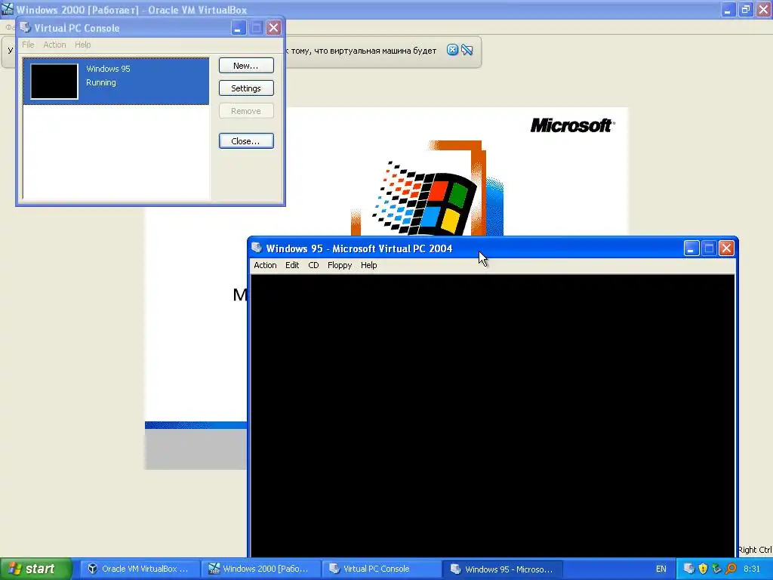Switch to Virtual PC Console taskbar button
Screen dimensions: 773x580
tap(380, 569)
